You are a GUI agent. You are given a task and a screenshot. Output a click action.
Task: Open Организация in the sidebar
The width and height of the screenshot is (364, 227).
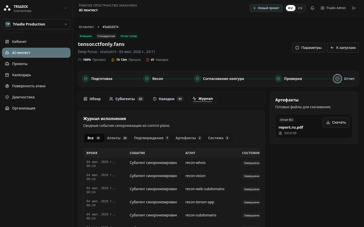coord(36,108)
